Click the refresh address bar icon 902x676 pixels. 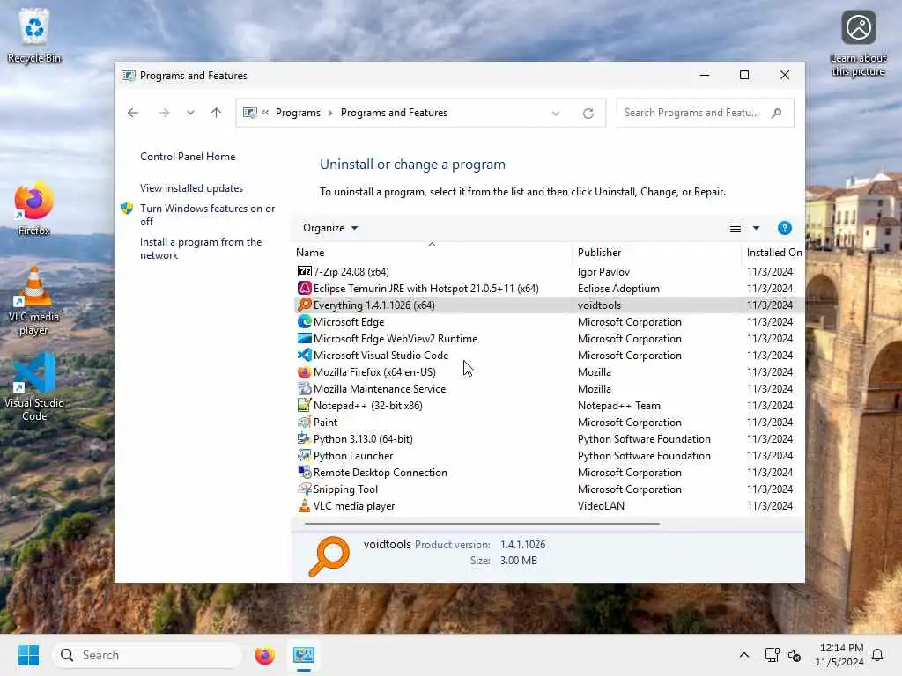588,114
